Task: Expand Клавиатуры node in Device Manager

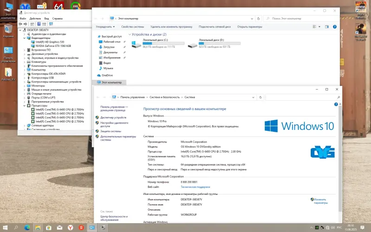Action: pyautogui.click(x=25, y=62)
